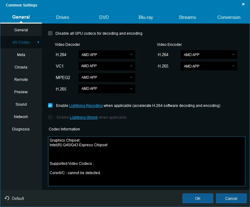Uncheck the Enable Lightning-Recoding checkbox

tap(50, 105)
